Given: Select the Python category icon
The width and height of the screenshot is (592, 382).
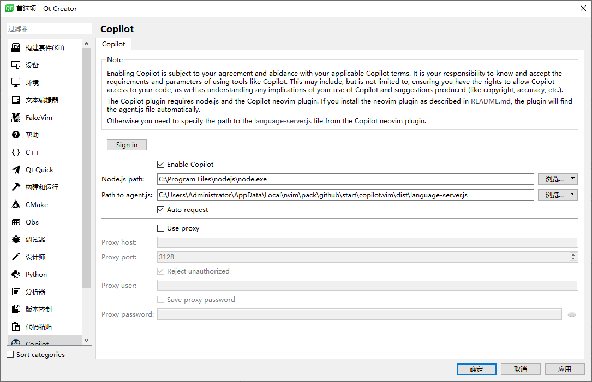Looking at the screenshot, I should pyautogui.click(x=16, y=275).
